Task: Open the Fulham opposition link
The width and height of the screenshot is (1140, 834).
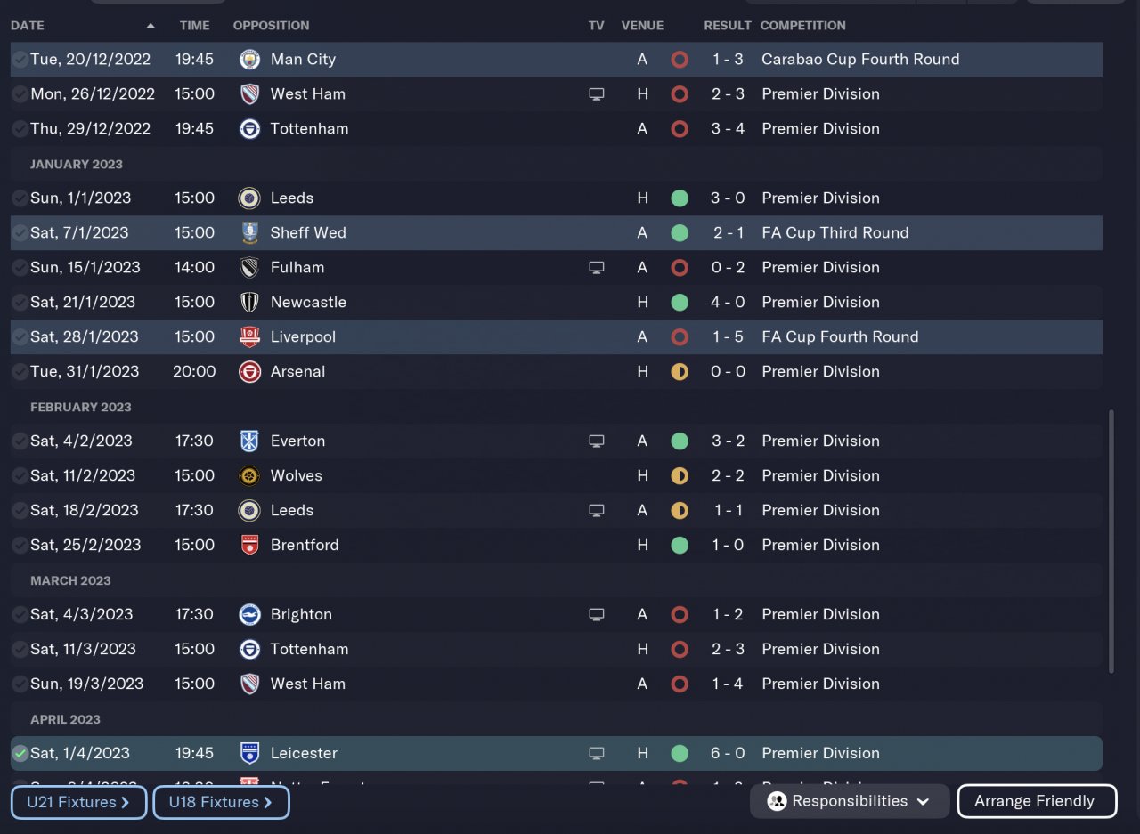Action: (x=297, y=268)
